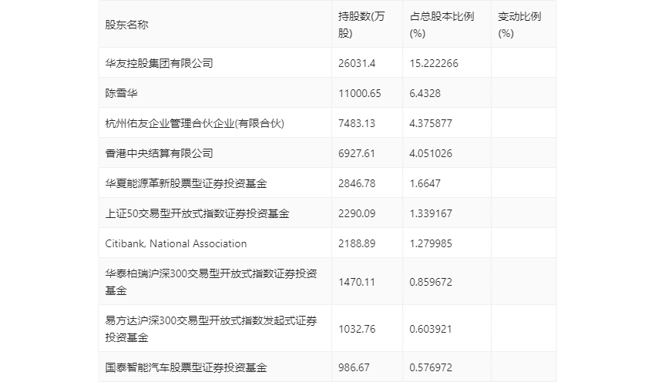
Task: Click share ratio 1.339167
Action: (431, 213)
